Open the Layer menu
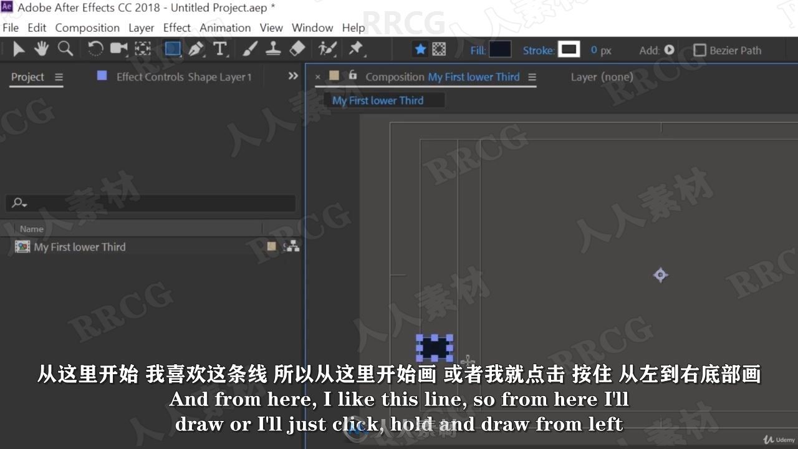 tap(141, 27)
